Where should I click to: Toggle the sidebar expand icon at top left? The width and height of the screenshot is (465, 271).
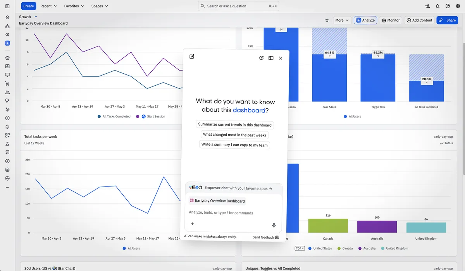7,6
